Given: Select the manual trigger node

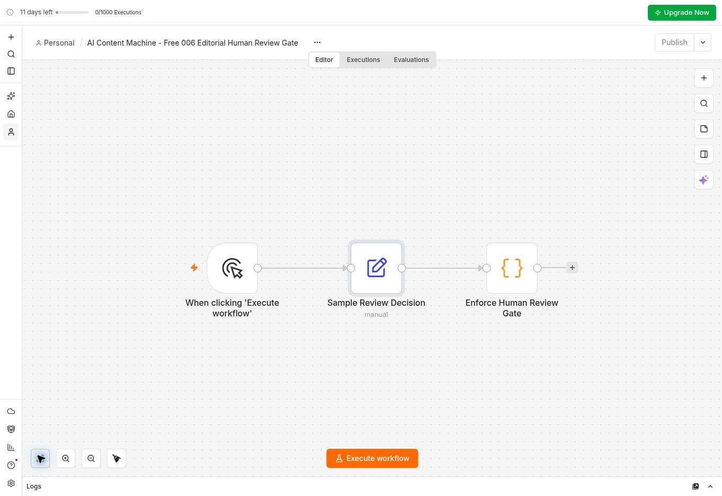Looking at the screenshot, I should point(232,268).
